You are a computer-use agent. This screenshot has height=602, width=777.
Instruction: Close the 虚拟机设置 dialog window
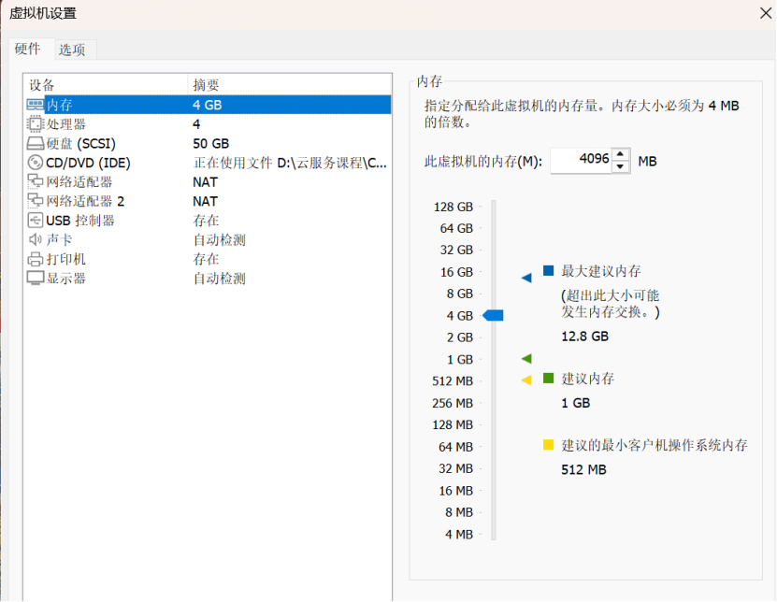point(766,13)
